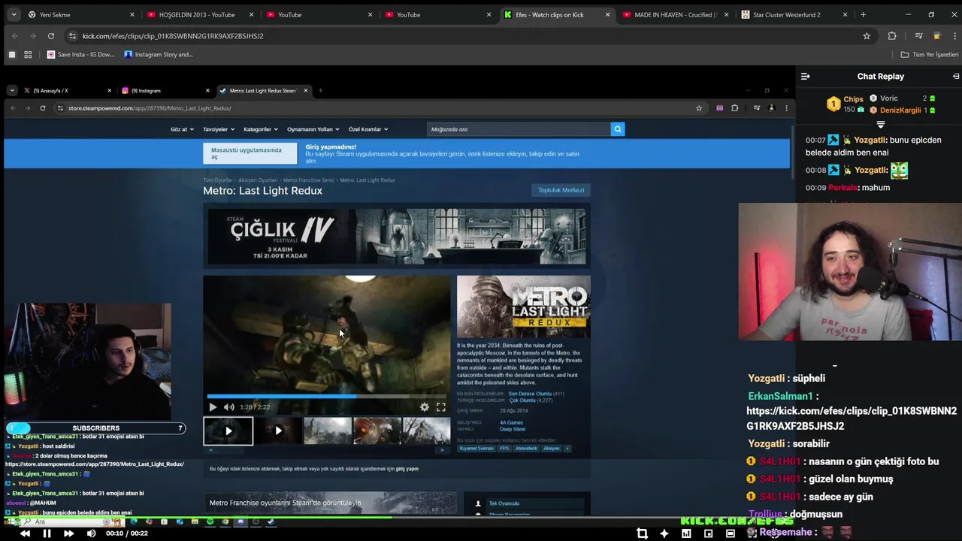Skip back in the Kick clip player
Image resolution: width=962 pixels, height=541 pixels.
click(25, 533)
